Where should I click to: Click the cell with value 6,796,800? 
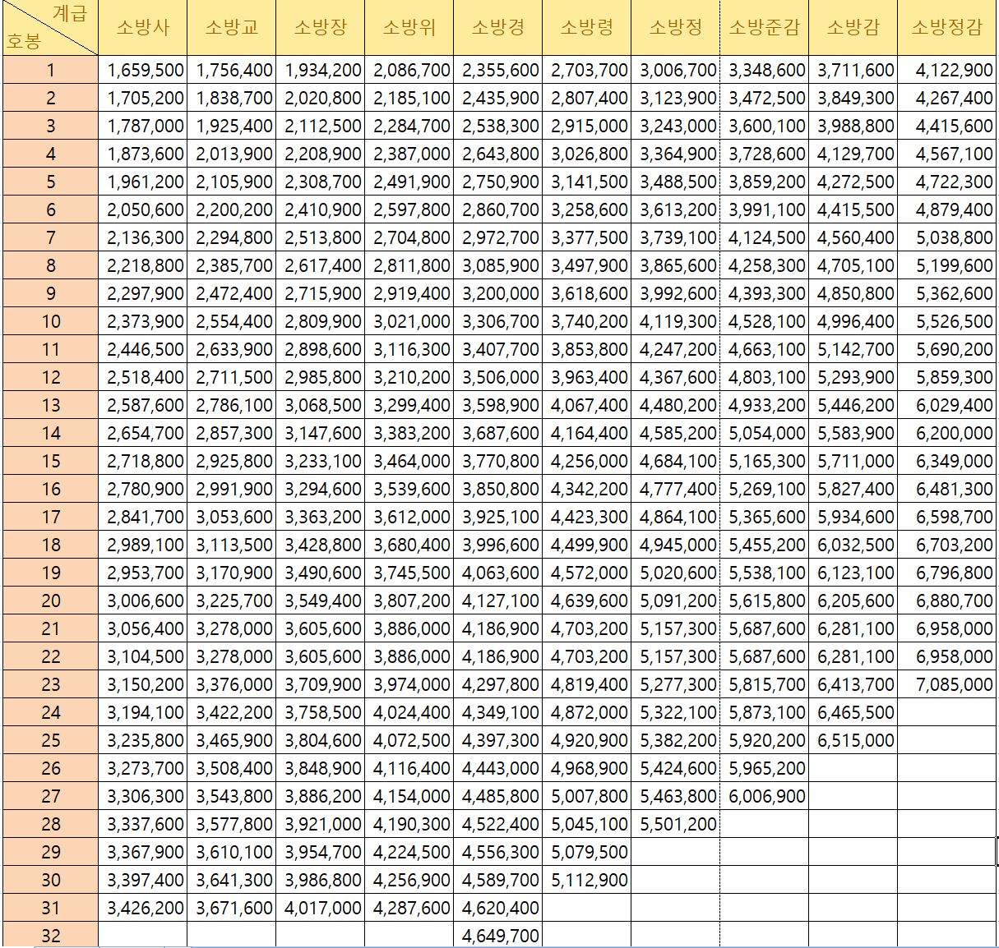946,573
